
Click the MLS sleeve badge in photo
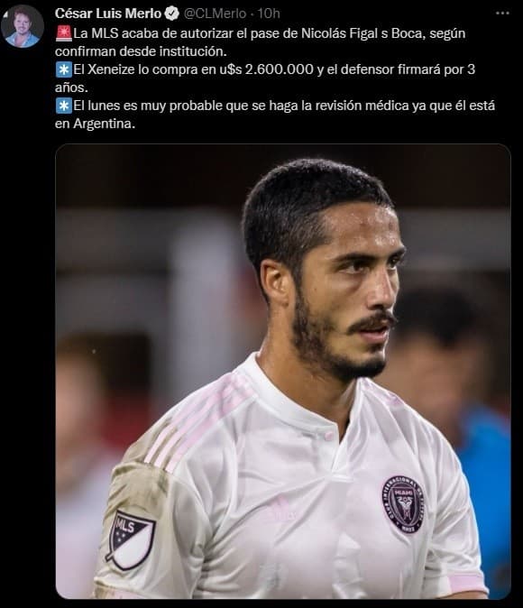(131, 539)
